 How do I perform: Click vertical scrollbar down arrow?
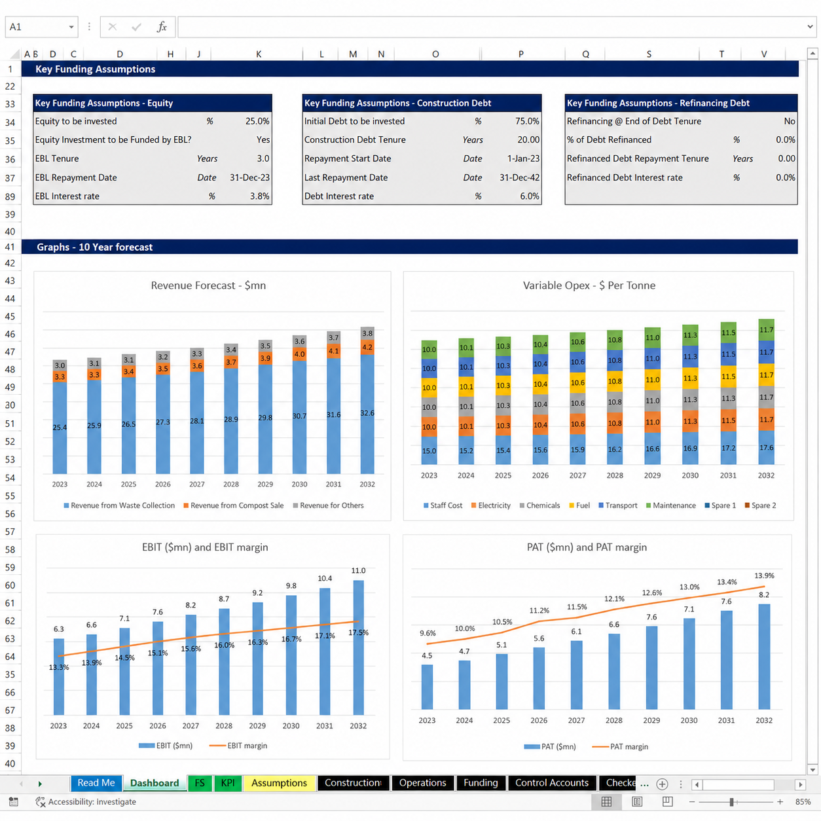coord(812,769)
